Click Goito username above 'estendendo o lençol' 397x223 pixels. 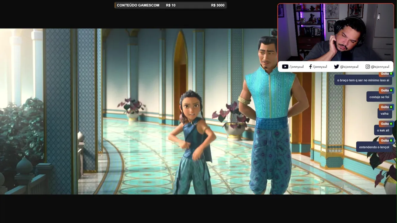385,141
